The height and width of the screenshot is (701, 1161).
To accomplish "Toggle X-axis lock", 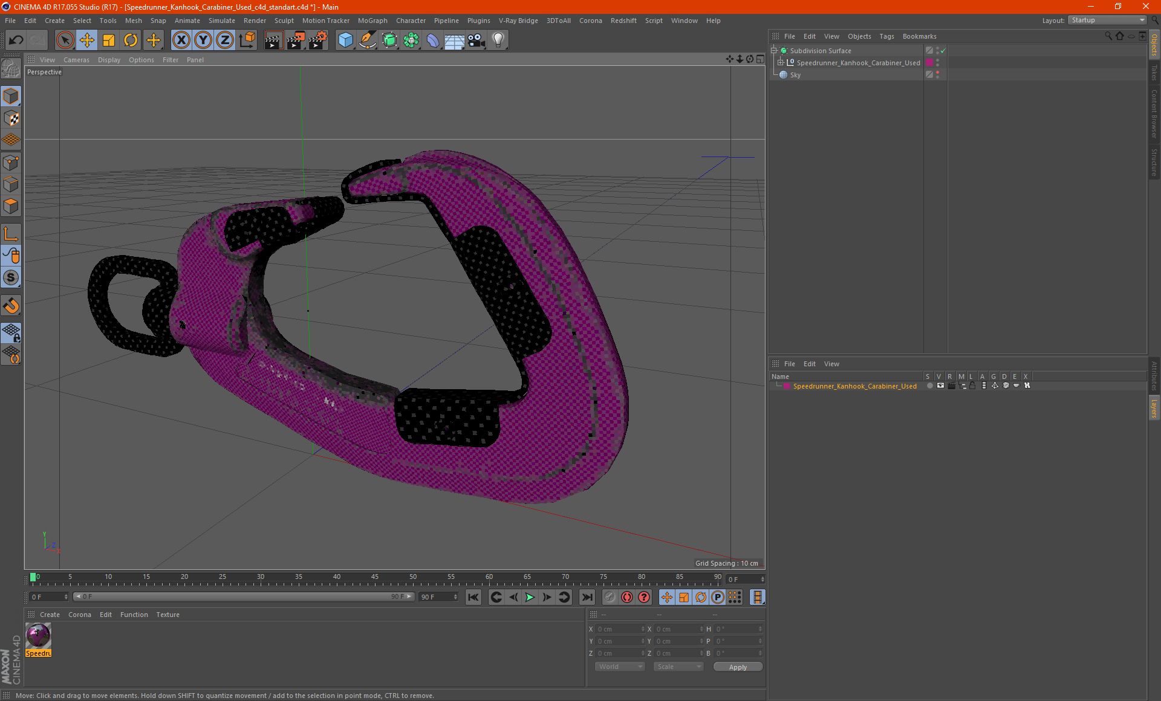I will click(x=181, y=40).
